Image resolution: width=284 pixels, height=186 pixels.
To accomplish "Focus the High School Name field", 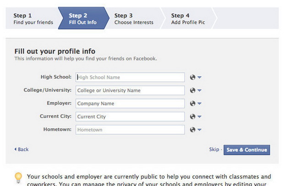I will pyautogui.click(x=130, y=77).
